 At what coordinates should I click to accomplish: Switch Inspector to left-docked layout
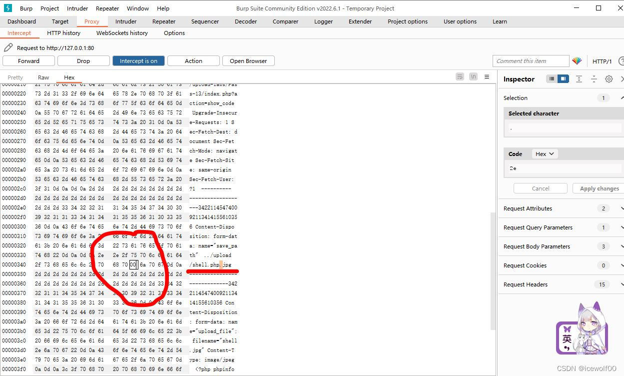(552, 79)
